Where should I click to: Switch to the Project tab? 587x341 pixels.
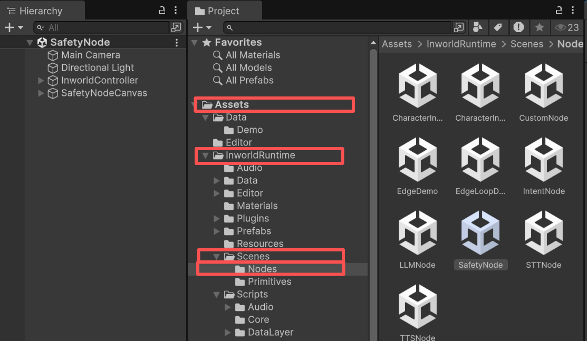pyautogui.click(x=224, y=11)
